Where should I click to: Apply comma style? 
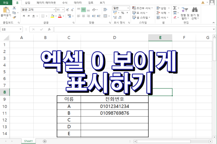[x=127, y=13]
